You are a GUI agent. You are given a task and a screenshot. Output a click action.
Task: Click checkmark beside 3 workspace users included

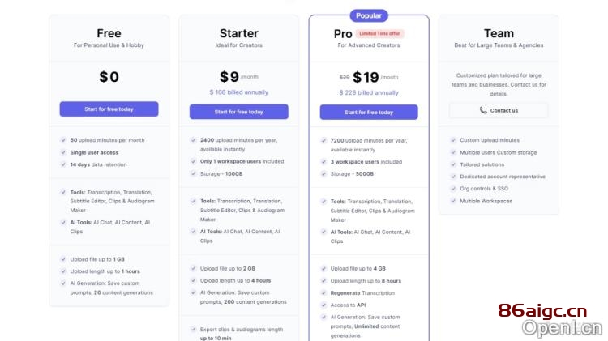point(323,162)
